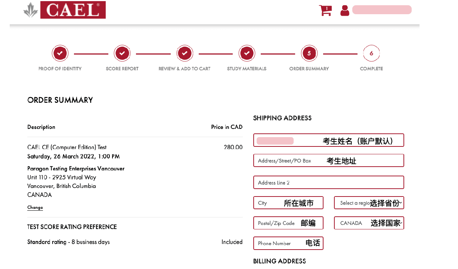Open the CANADA country dropdown
458x269 pixels.
click(x=369, y=223)
